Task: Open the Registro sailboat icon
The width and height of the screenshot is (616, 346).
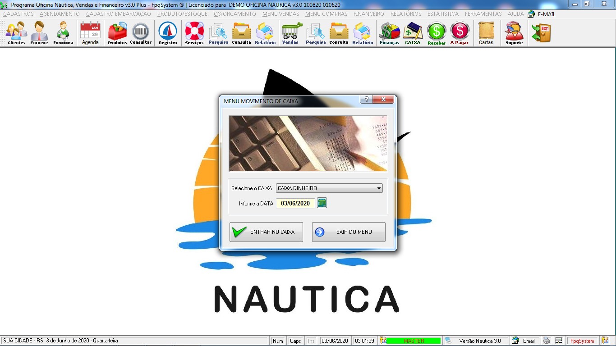Action: (168, 33)
